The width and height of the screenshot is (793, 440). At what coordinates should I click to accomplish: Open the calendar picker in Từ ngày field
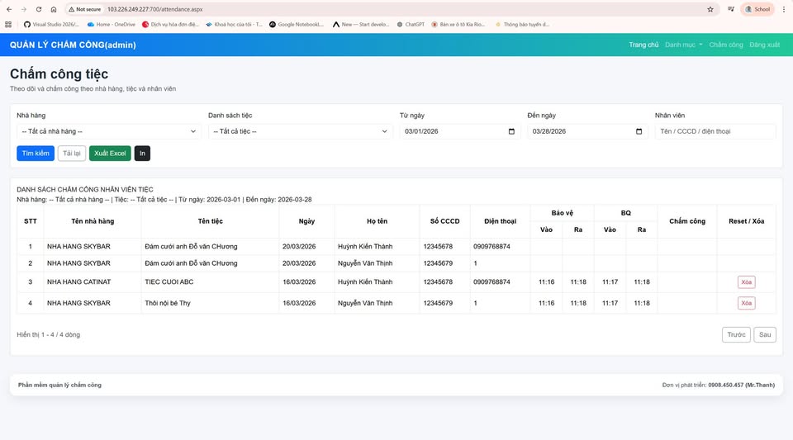pyautogui.click(x=511, y=131)
